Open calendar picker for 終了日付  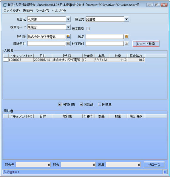click(x=126, y=43)
